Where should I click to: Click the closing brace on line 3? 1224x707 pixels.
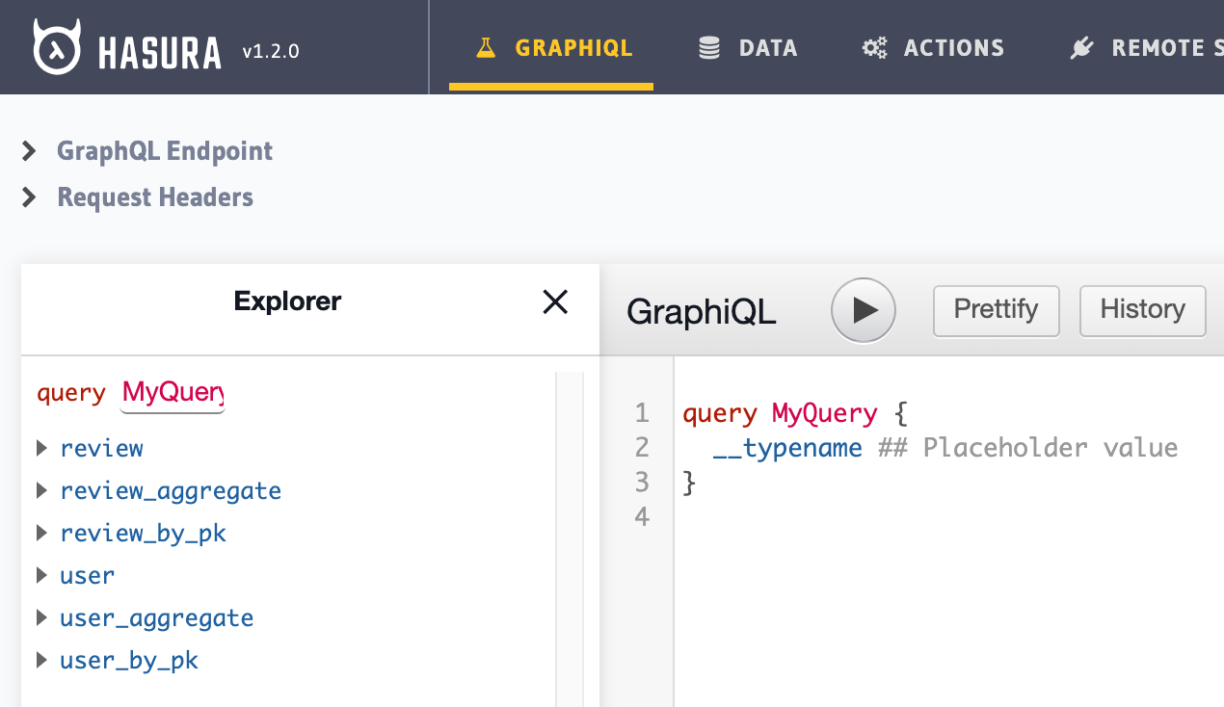coord(688,483)
